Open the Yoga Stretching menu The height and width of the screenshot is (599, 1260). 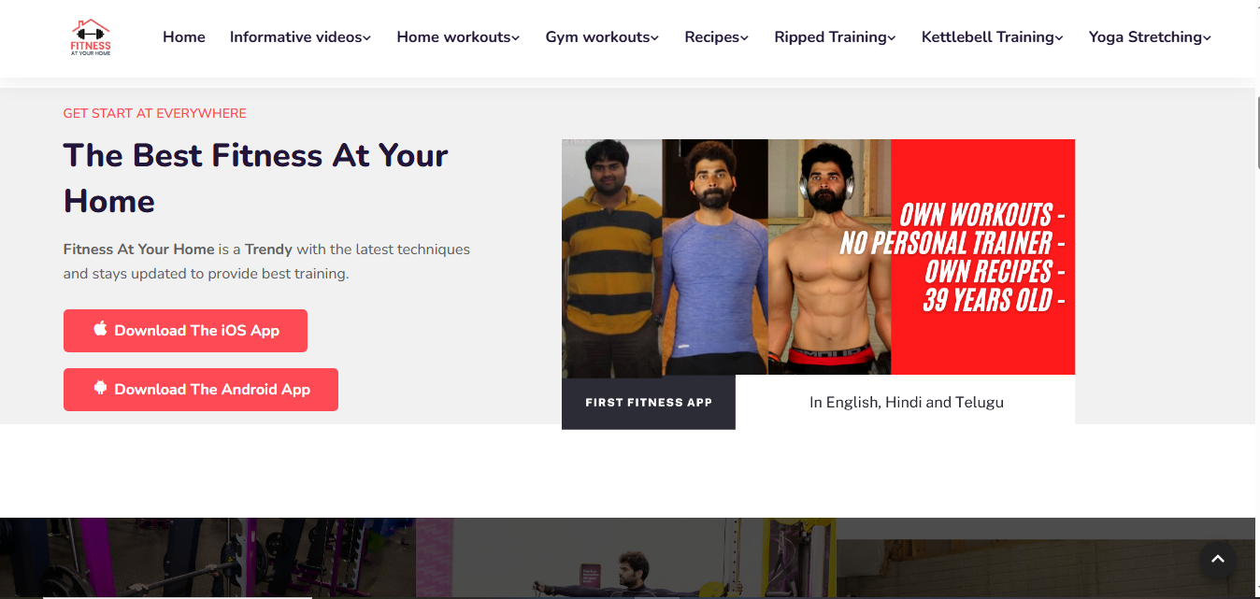tap(1150, 37)
